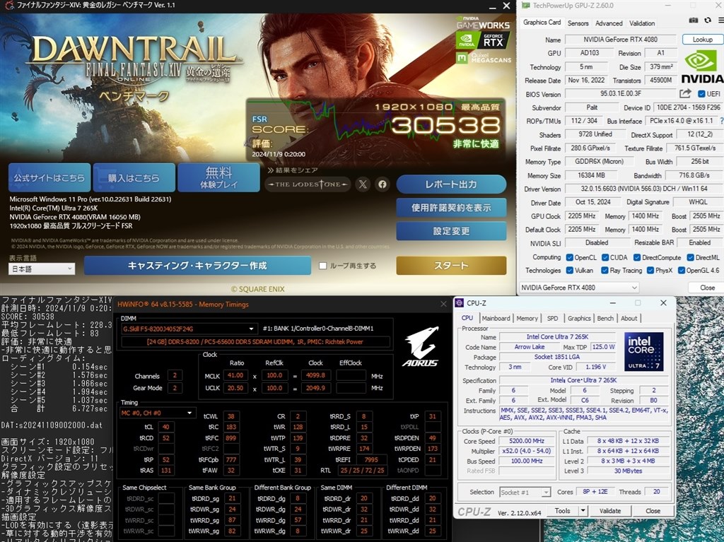Open the 表示言語 language dropdown

(40, 269)
